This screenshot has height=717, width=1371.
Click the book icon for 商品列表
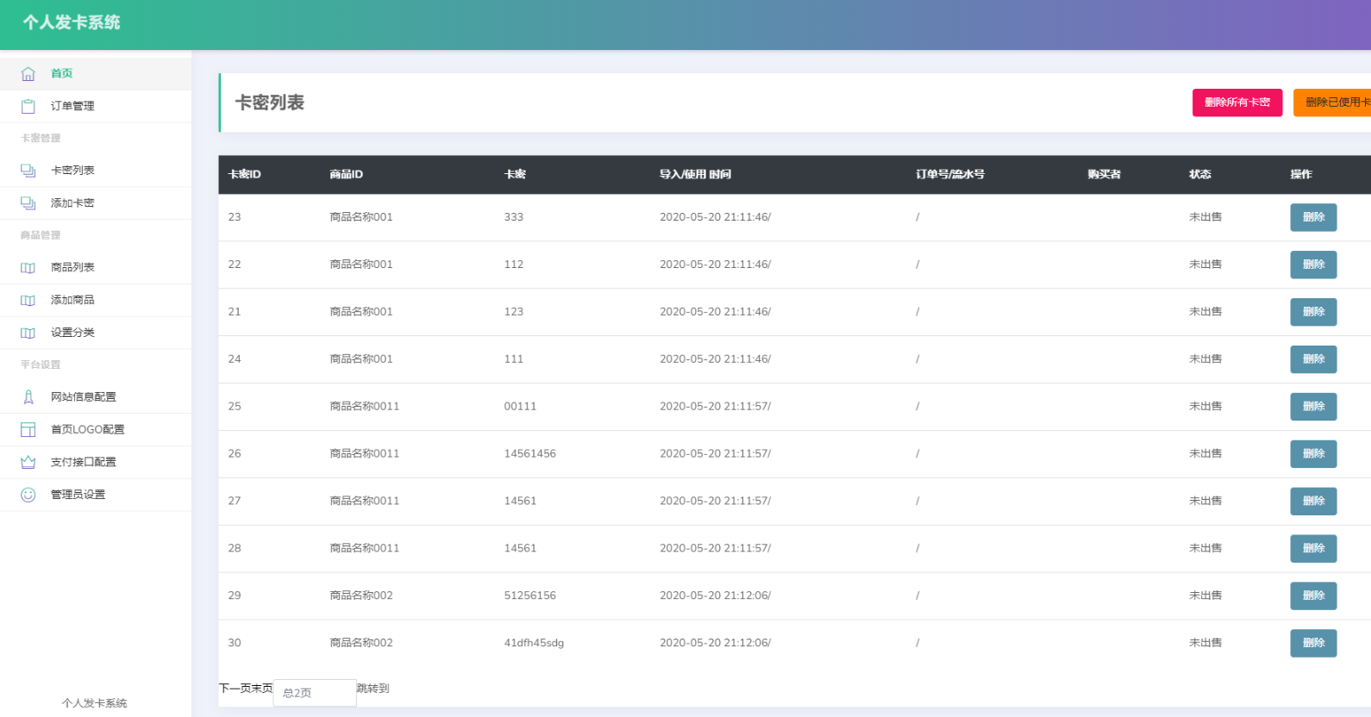click(28, 268)
